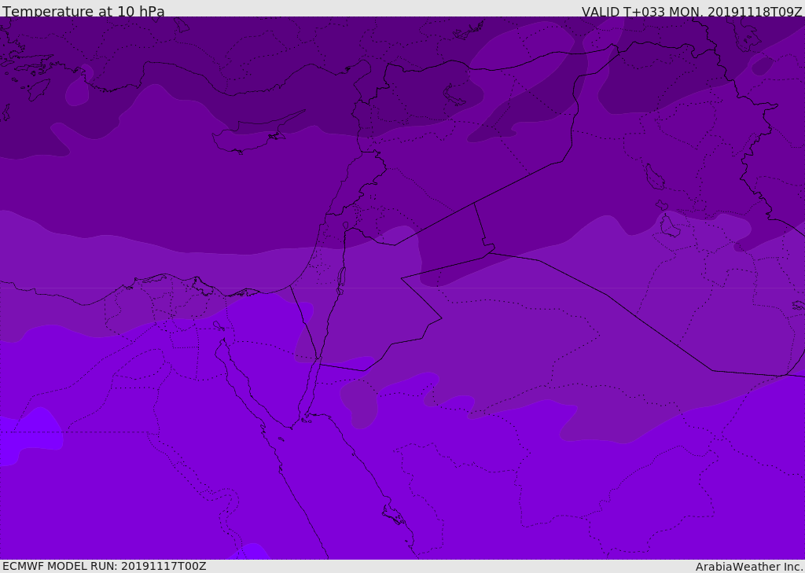This screenshot has width=805, height=573.
Task: Click the "ECMWF MODEL RUN: 20191117T00Z" footer text
Action: pyautogui.click(x=105, y=566)
